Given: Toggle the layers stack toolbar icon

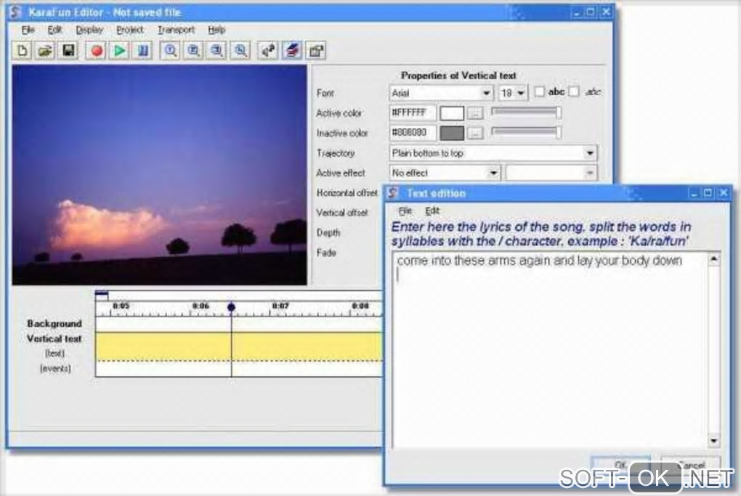Looking at the screenshot, I should pyautogui.click(x=293, y=51).
